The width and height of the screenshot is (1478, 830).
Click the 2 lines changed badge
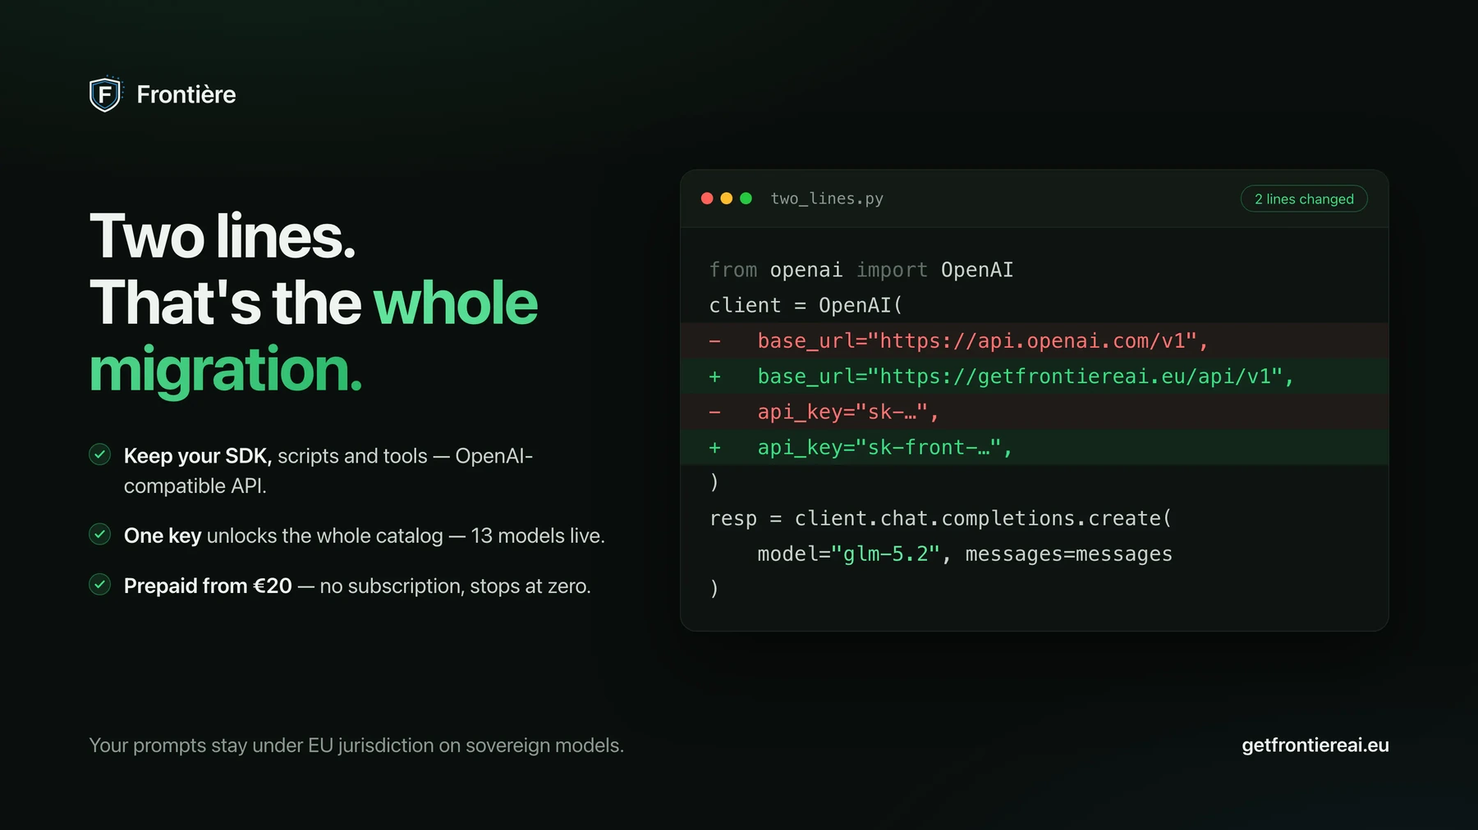click(1304, 198)
